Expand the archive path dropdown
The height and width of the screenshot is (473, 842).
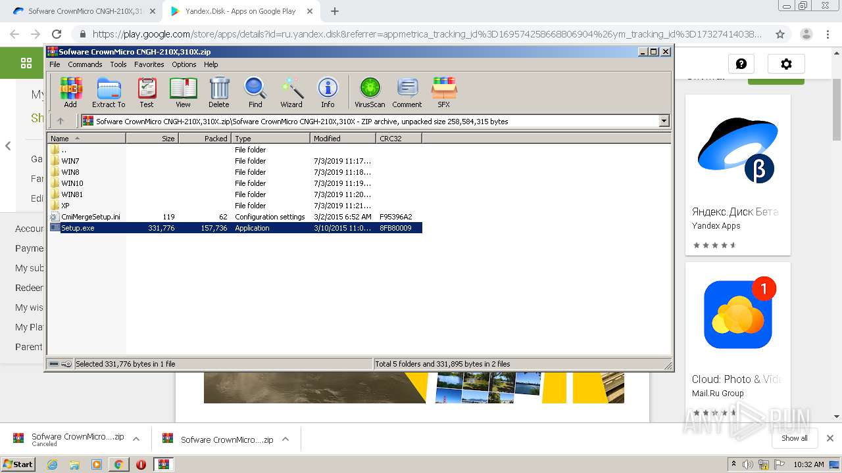(x=664, y=121)
